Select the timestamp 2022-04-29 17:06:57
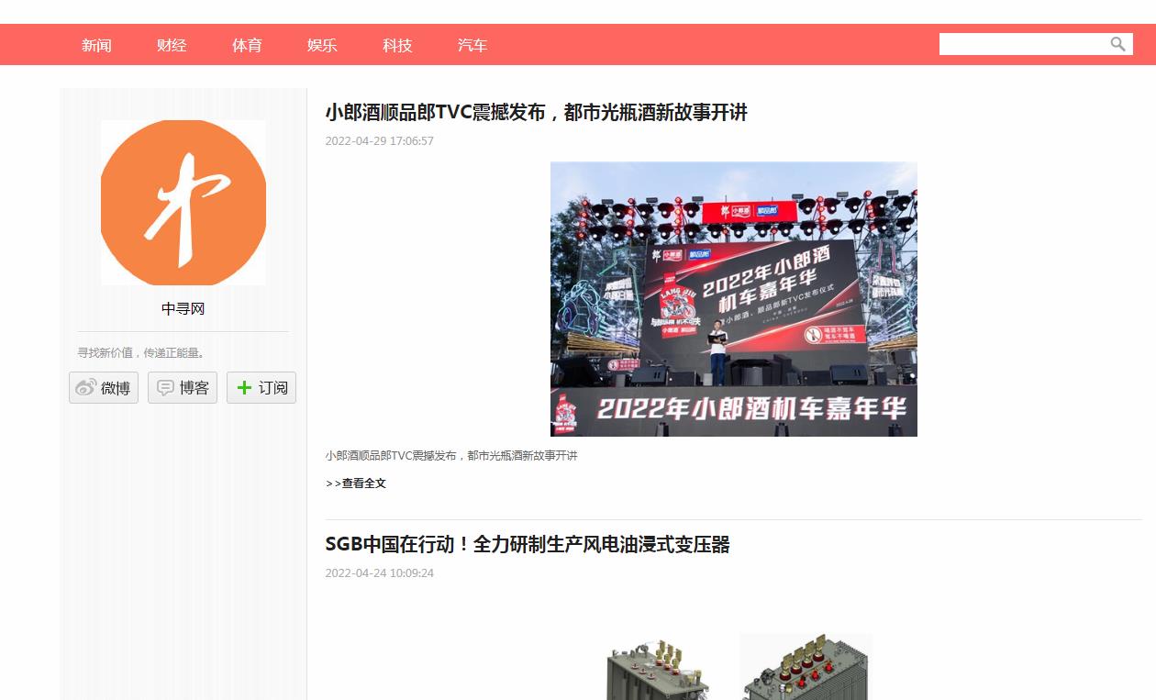This screenshot has height=700, width=1156. click(379, 140)
